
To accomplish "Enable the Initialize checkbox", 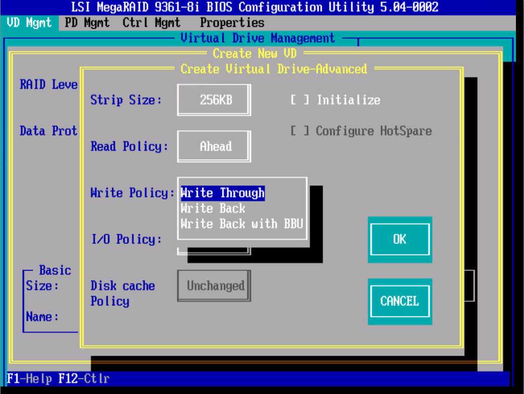I will click(299, 100).
